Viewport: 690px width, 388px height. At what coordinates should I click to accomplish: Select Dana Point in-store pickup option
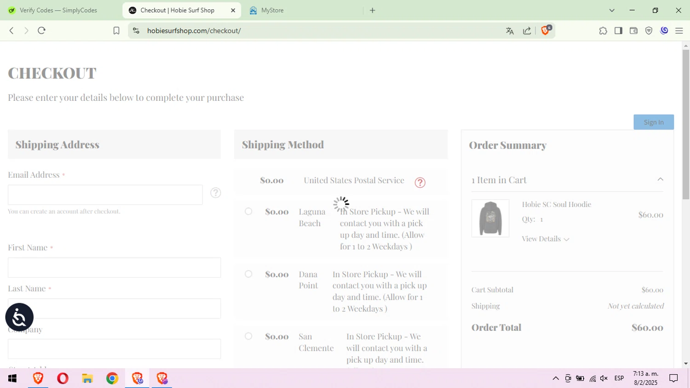[x=248, y=274]
